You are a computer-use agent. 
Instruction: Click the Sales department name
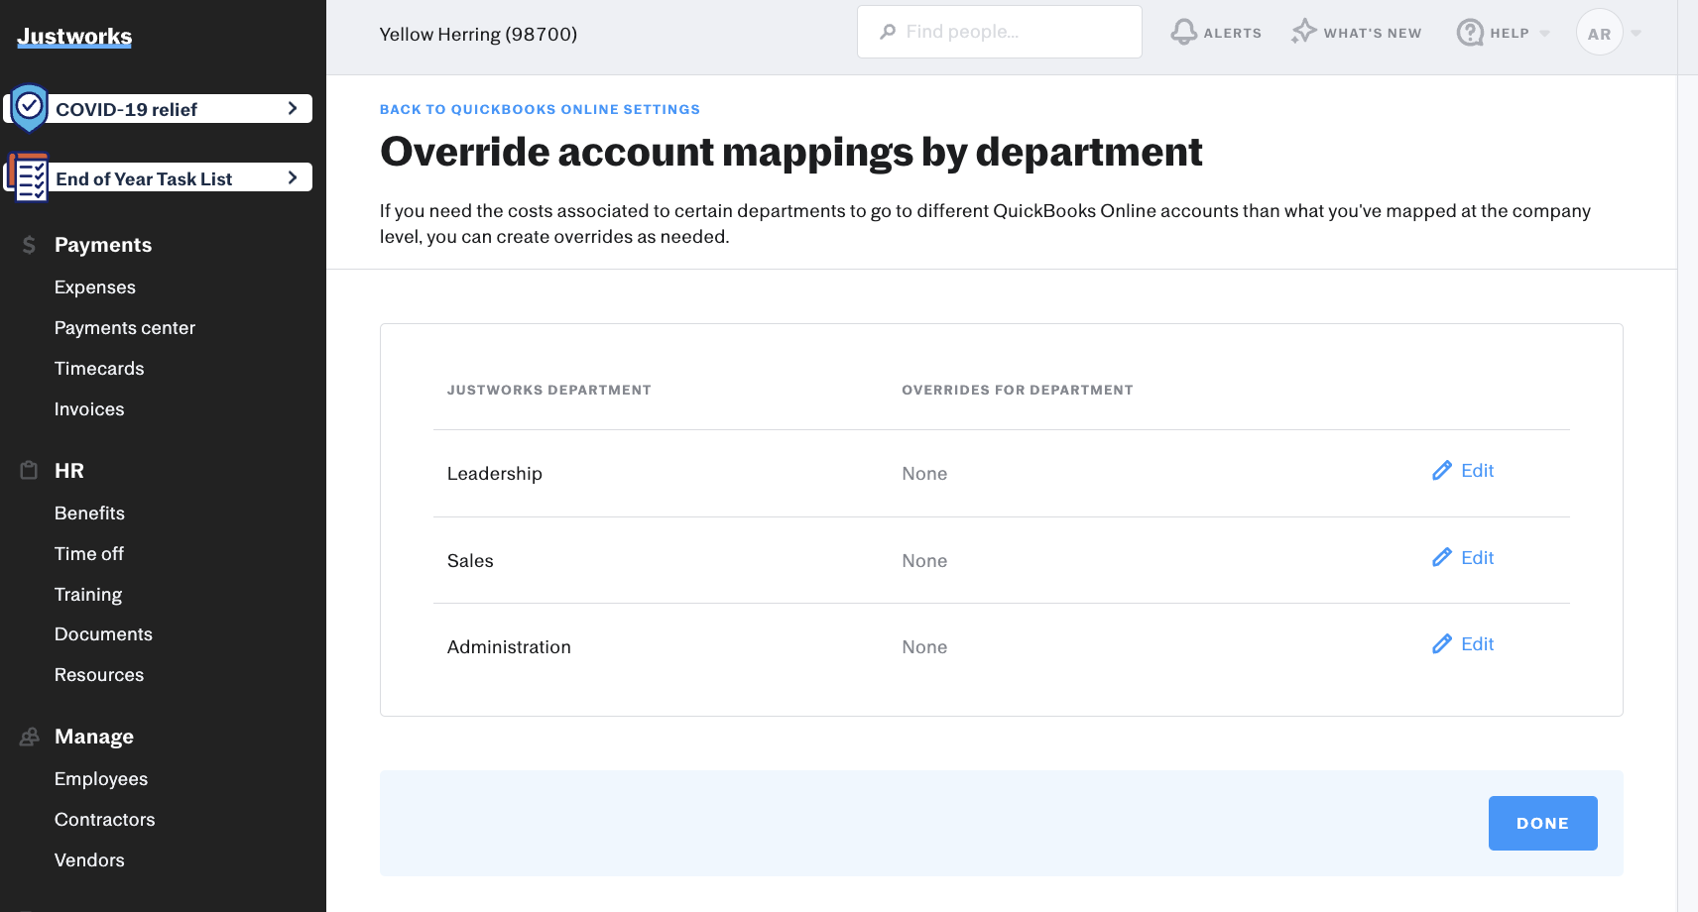coord(470,561)
